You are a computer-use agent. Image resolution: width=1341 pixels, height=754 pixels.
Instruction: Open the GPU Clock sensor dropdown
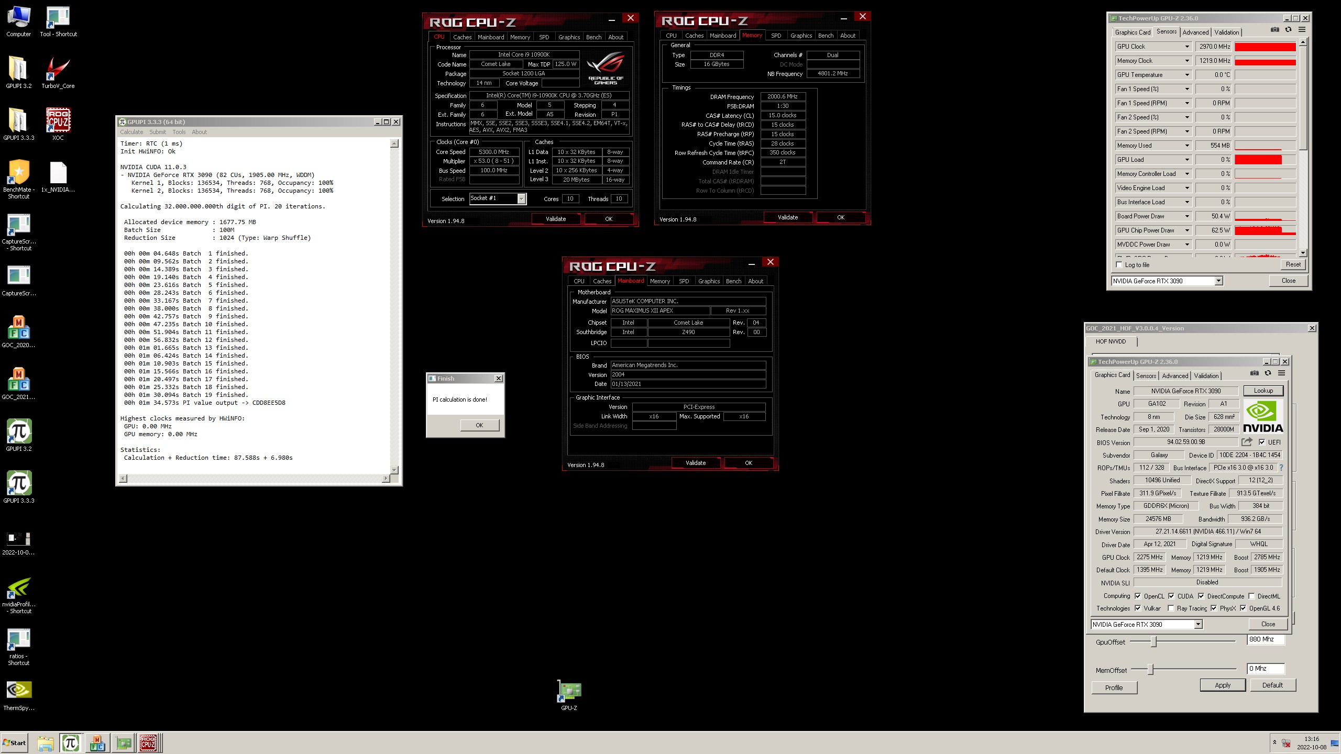[1187, 47]
